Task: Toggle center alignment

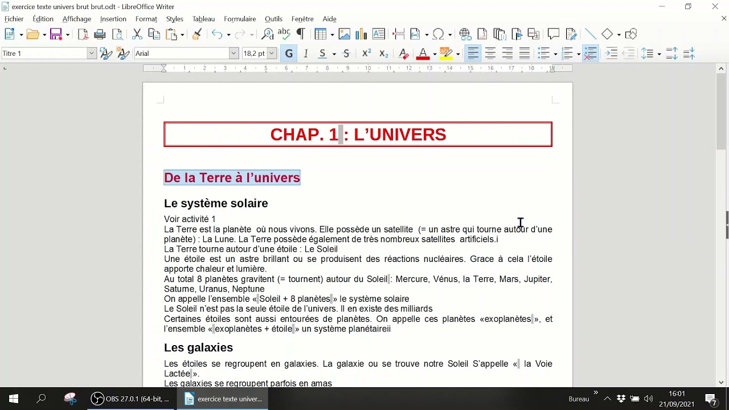Action: pyautogui.click(x=490, y=54)
